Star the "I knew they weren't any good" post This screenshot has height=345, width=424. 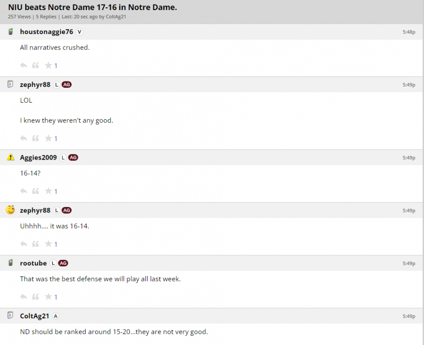(x=48, y=138)
